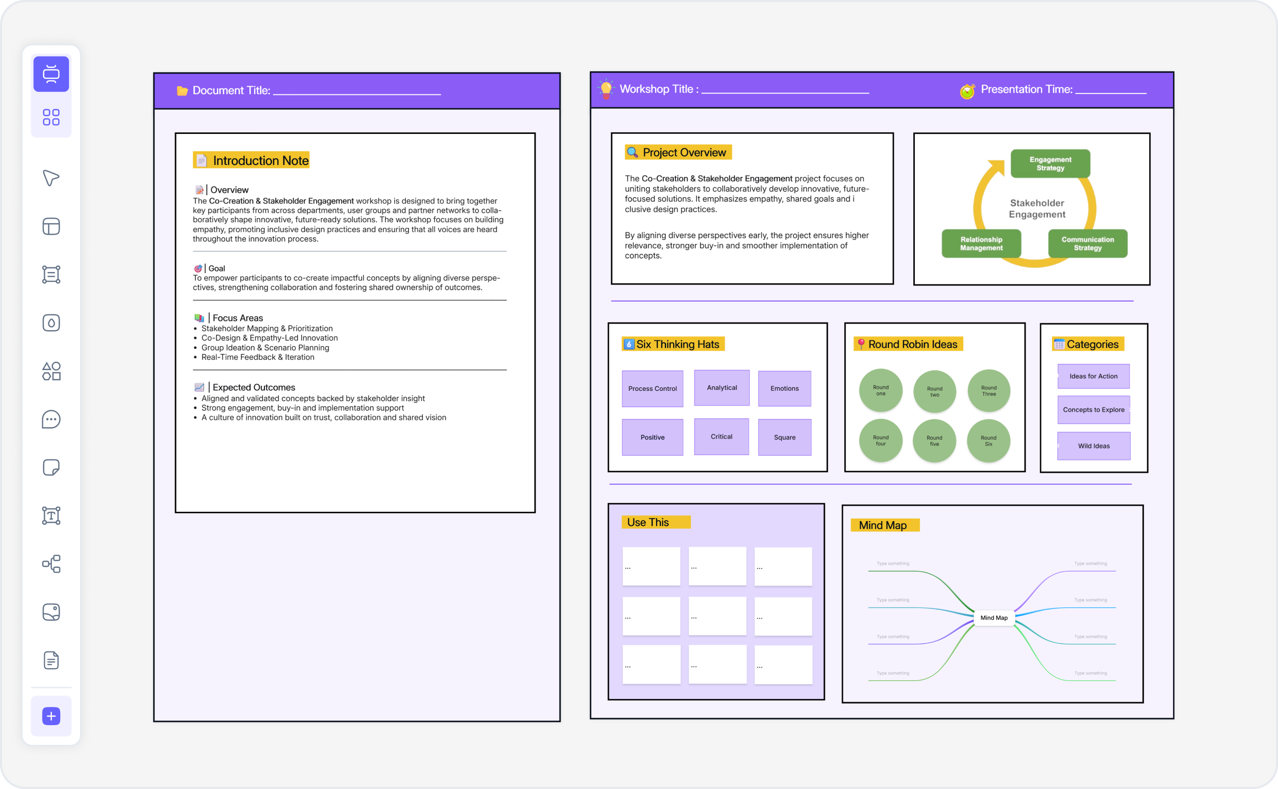This screenshot has width=1278, height=789.
Task: Select the Emotions sticky note
Action: tap(784, 388)
